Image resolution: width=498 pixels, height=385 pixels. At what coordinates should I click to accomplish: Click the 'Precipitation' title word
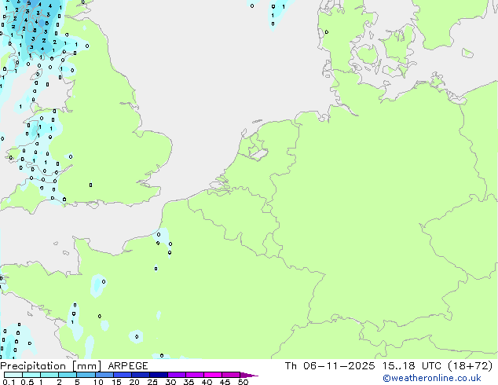point(33,366)
